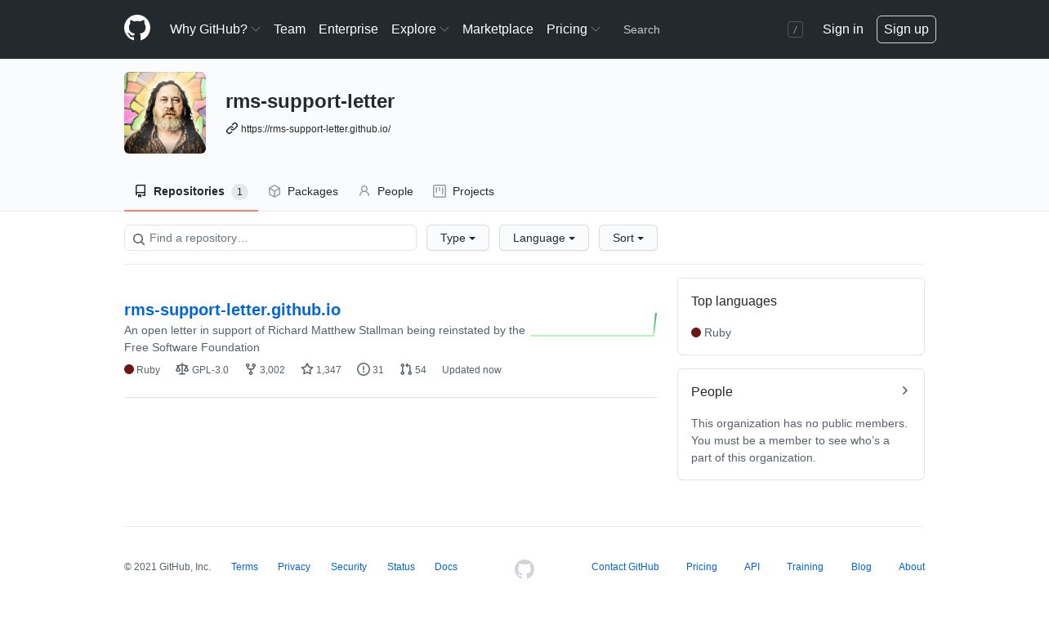Screen dimensions: 1049x620
Task: Open the Terms footer link
Action: pos(244,567)
